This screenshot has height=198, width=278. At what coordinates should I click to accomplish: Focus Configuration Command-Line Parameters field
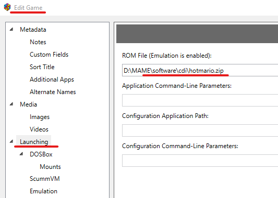pos(200,161)
